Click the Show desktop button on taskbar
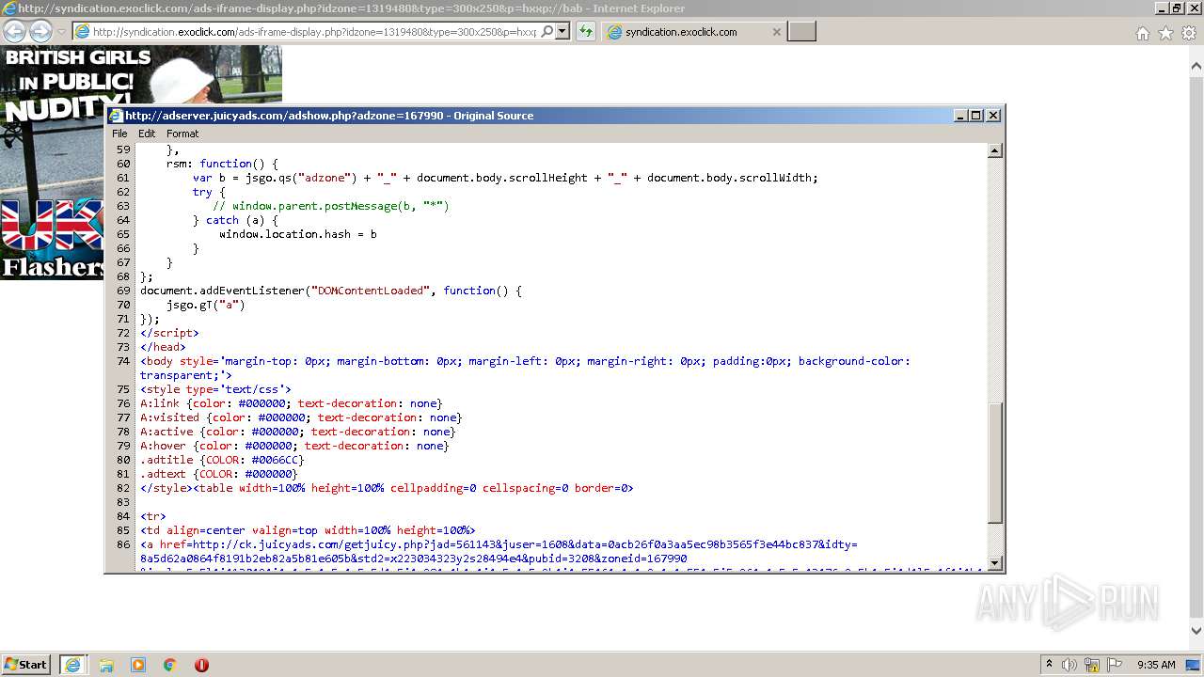This screenshot has height=677, width=1204. click(1194, 665)
